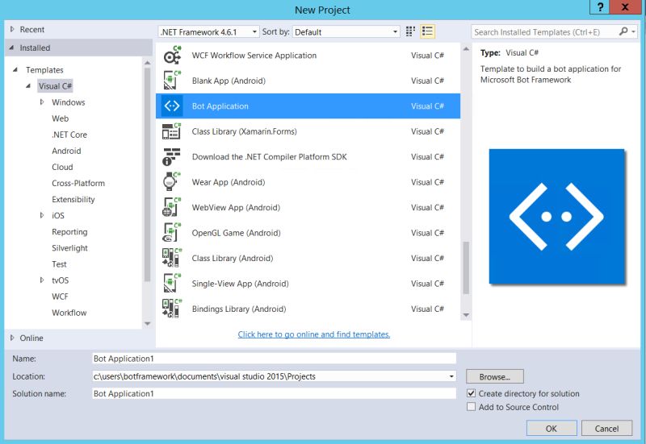
Task: Expand the tvOS tree node
Action: [x=42, y=280]
